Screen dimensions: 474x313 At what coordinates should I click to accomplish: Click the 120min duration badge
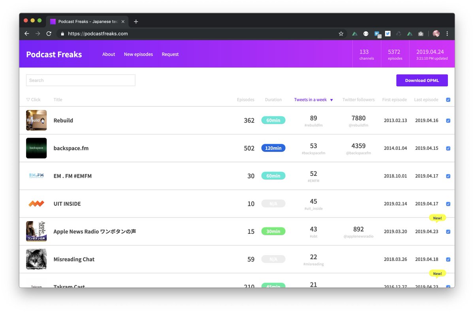pyautogui.click(x=273, y=148)
